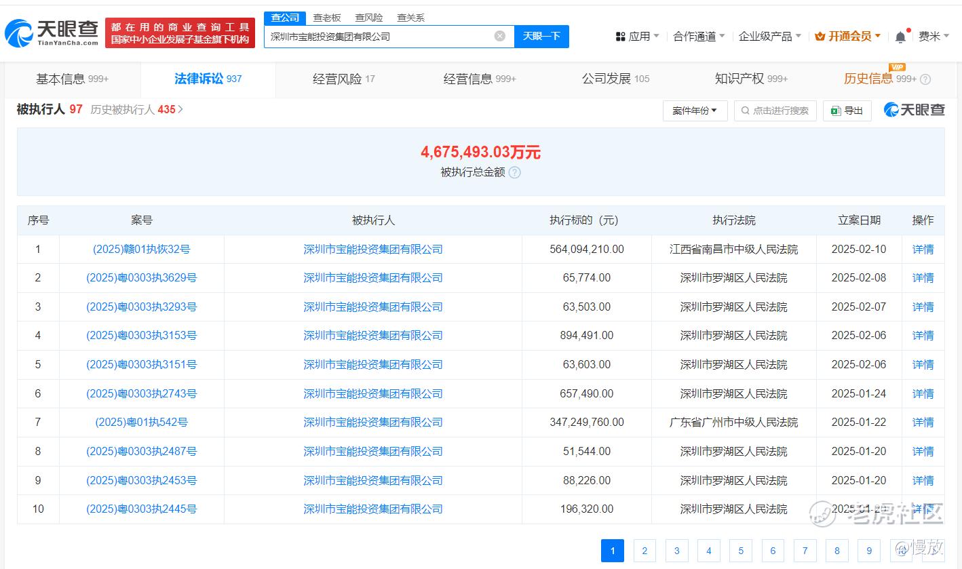The image size is (962, 569).
Task: Click amount 564,094,210.00 cell
Action: point(587,250)
